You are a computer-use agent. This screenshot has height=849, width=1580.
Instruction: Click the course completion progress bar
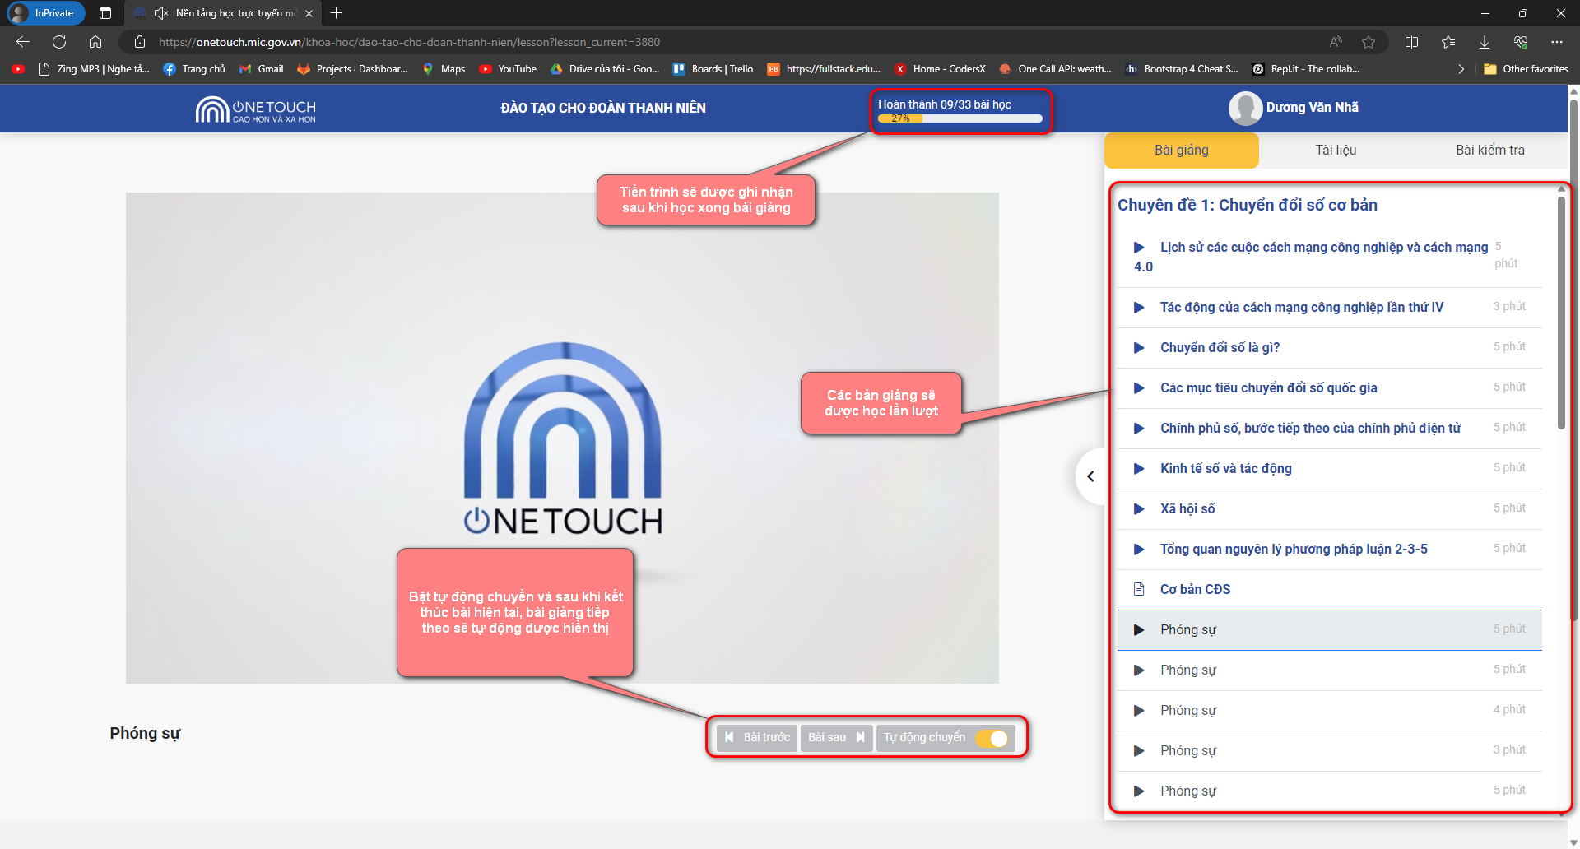click(x=960, y=118)
